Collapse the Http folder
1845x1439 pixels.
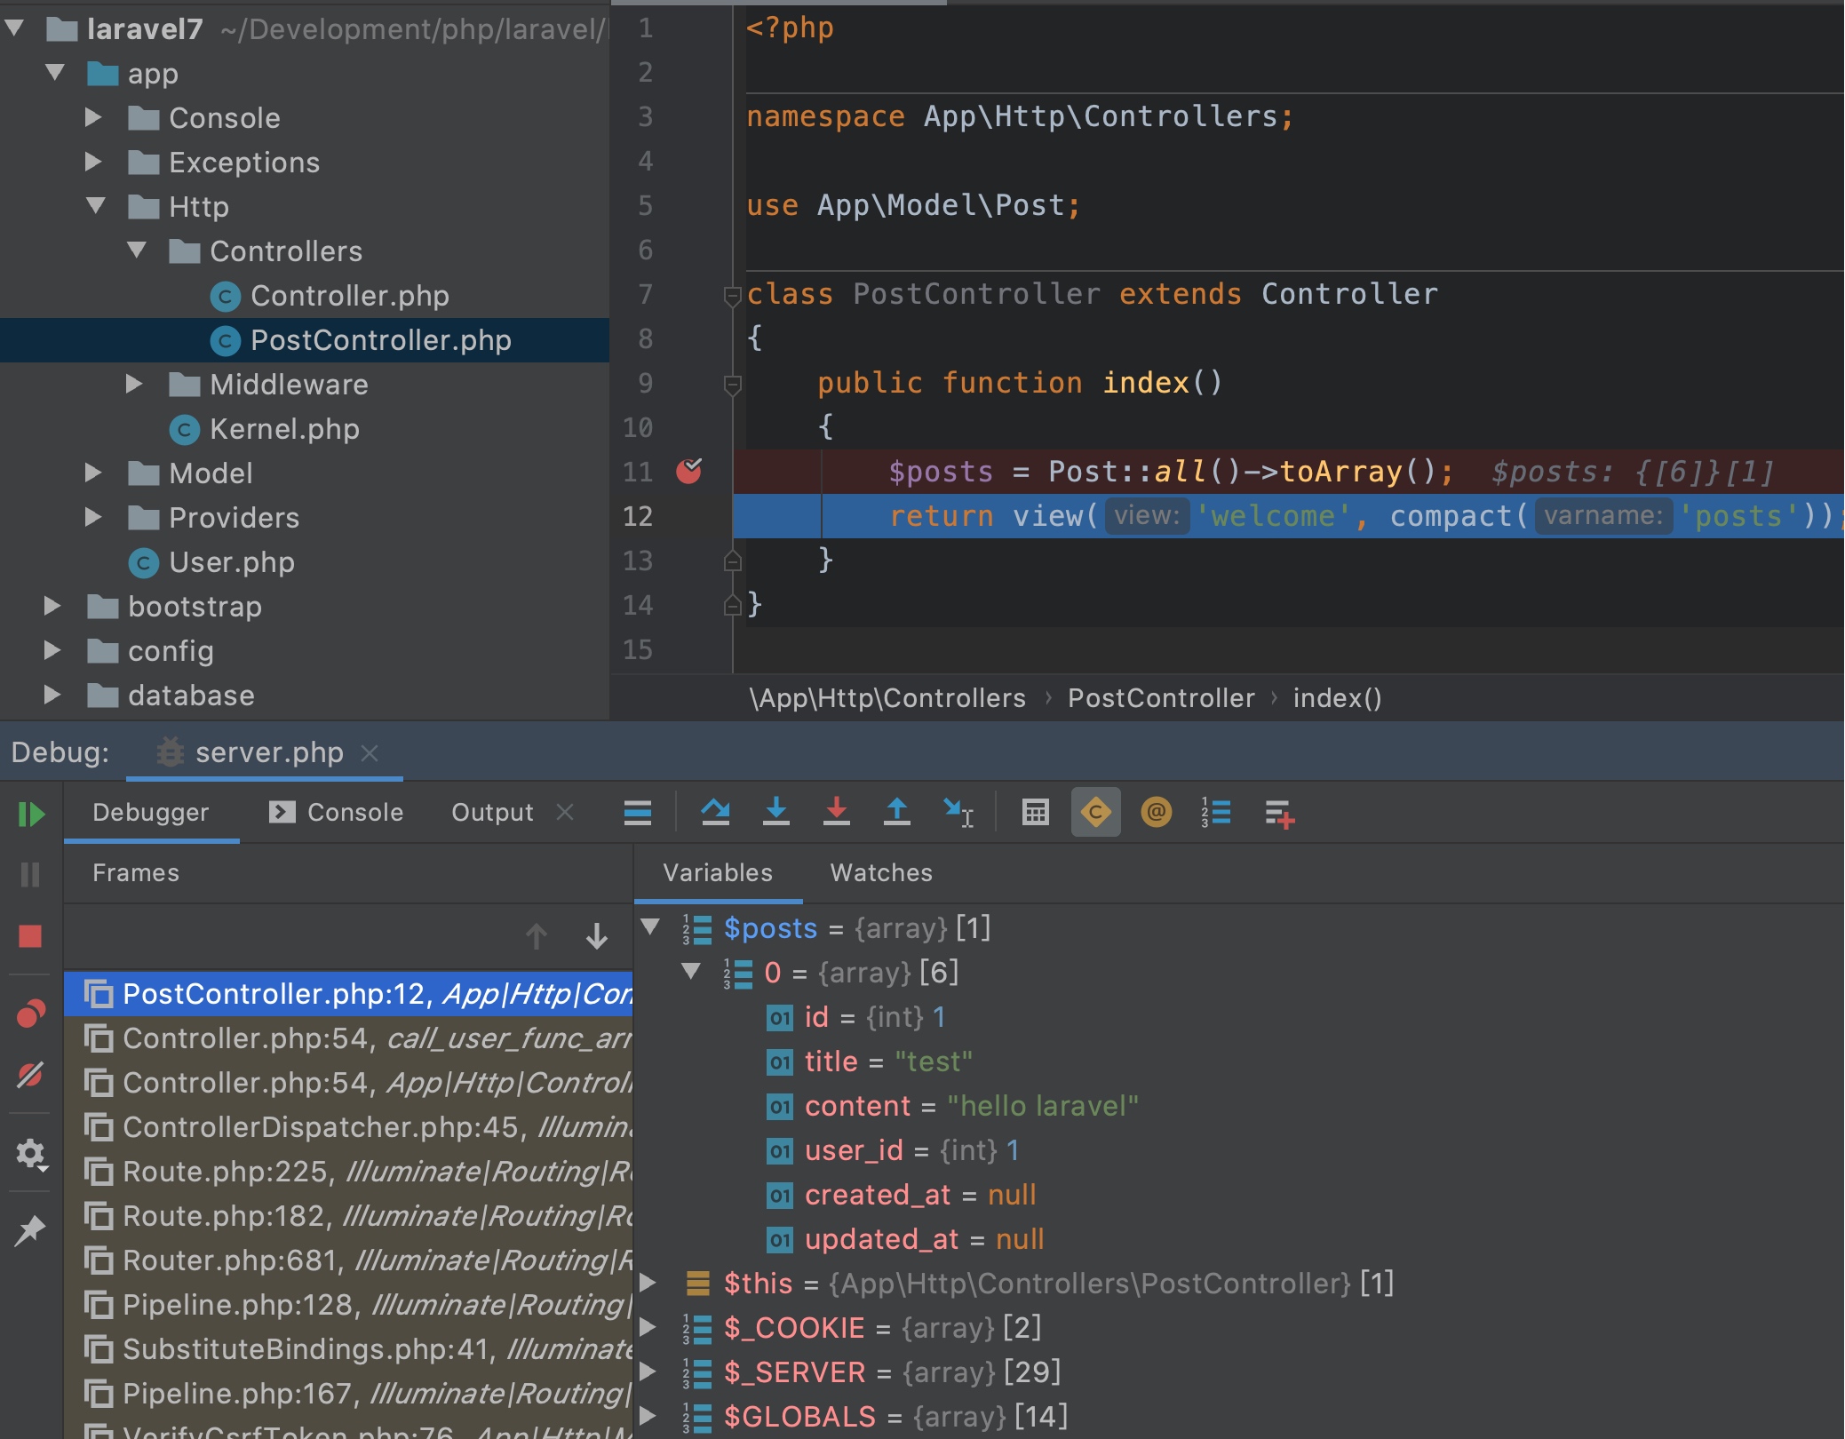point(96,206)
